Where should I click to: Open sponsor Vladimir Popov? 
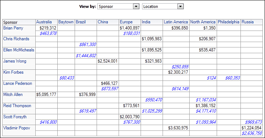point(17,128)
